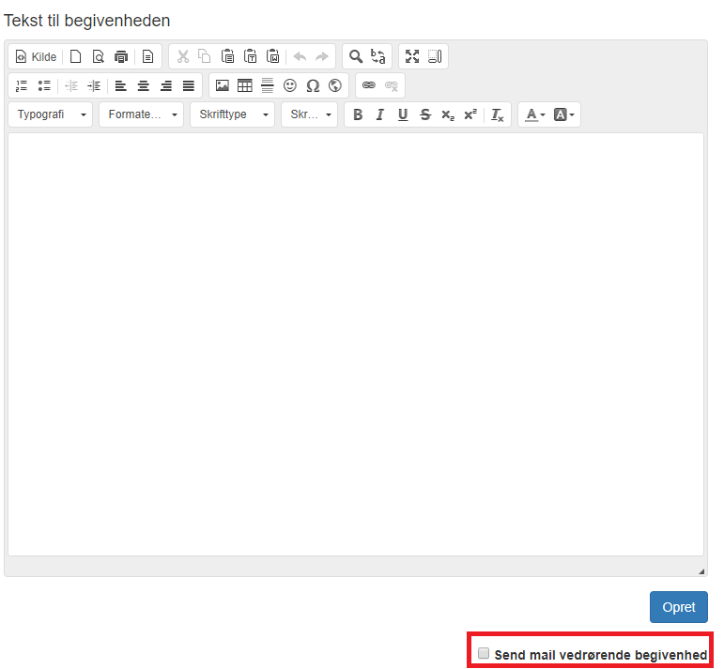
Task: Undo the last action
Action: click(300, 56)
